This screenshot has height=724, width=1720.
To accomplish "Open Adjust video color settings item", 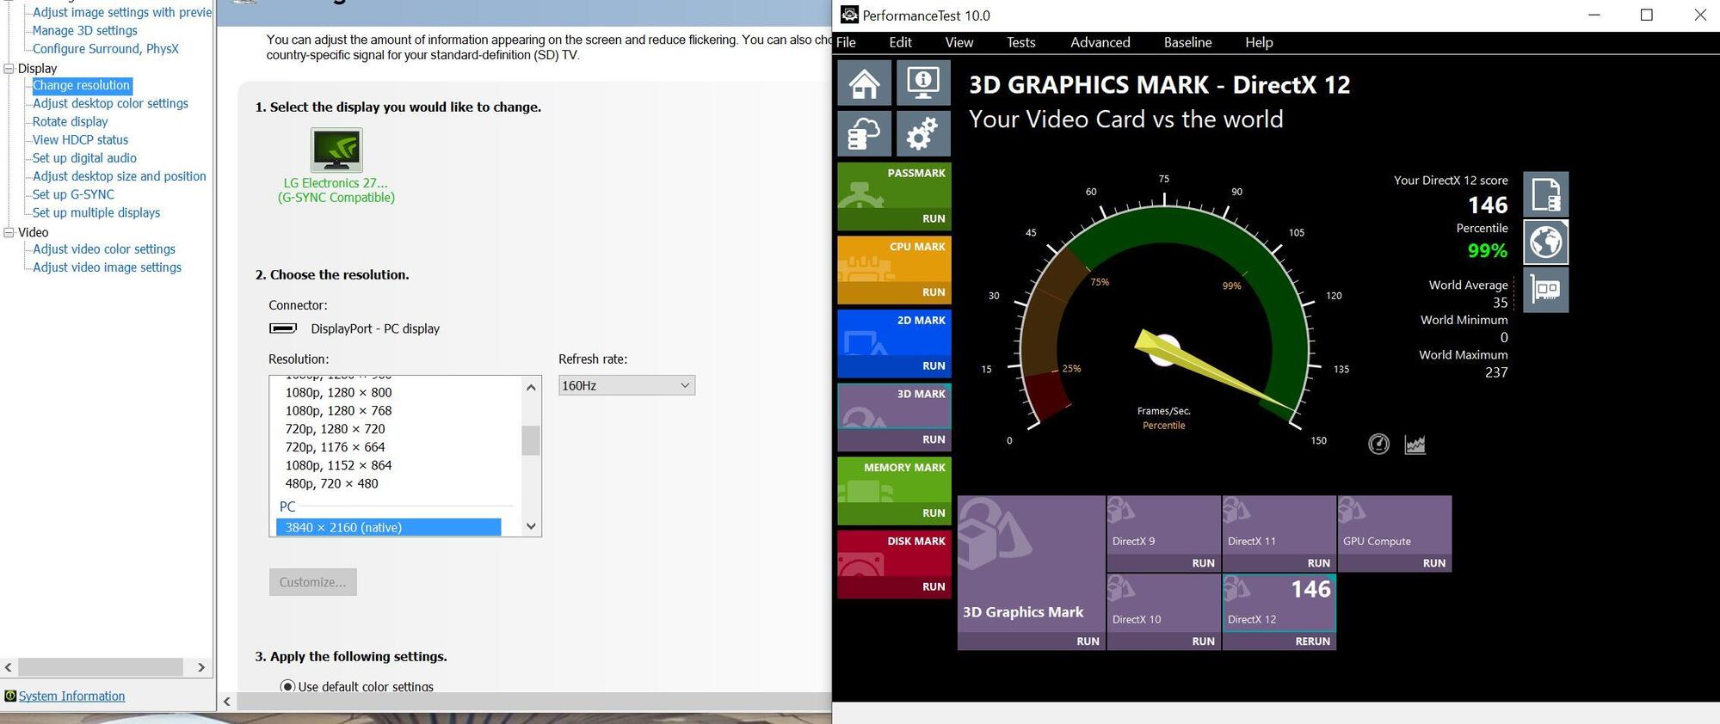I will coord(103,248).
